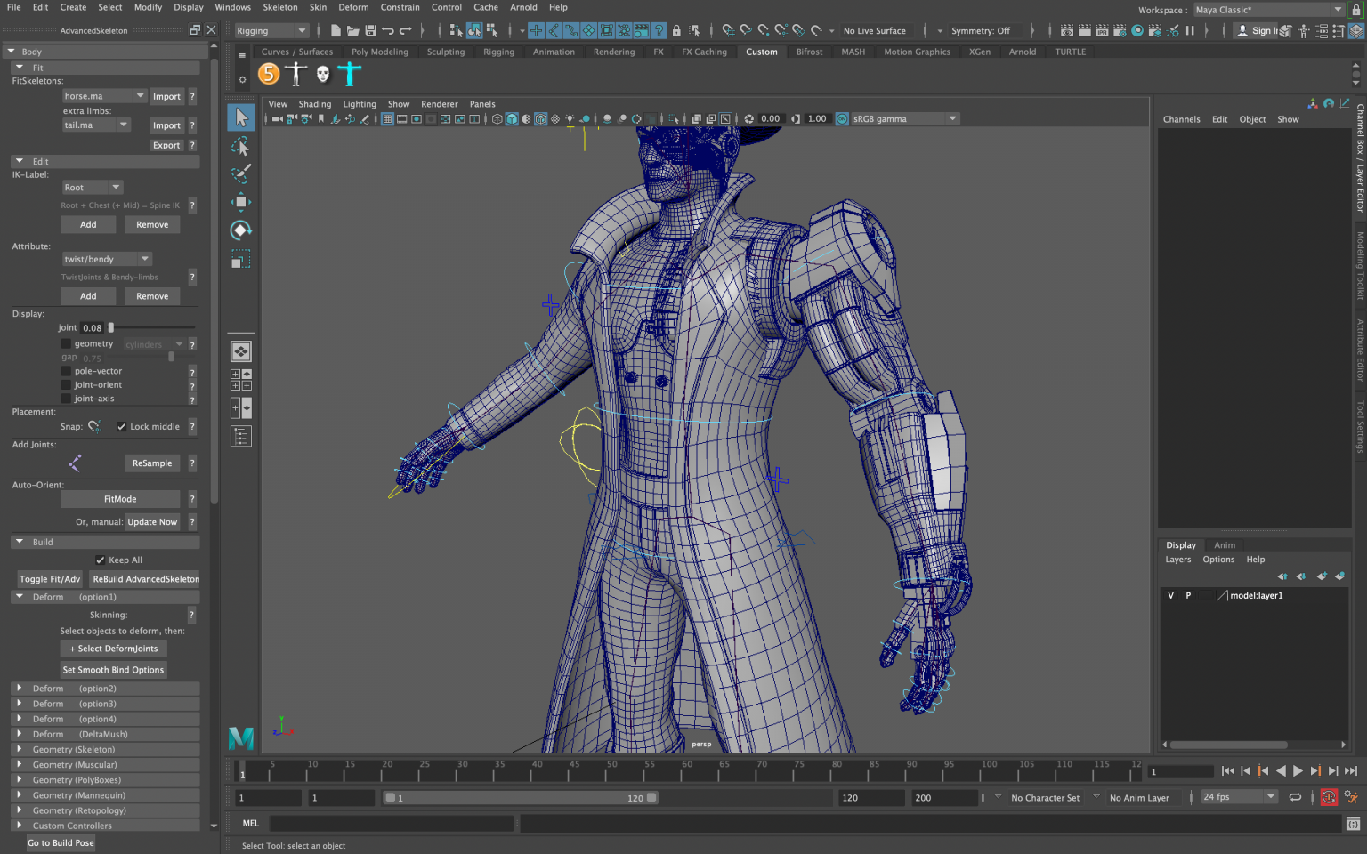Open the Shading viewport menu
1367x854 pixels.
[x=315, y=104]
